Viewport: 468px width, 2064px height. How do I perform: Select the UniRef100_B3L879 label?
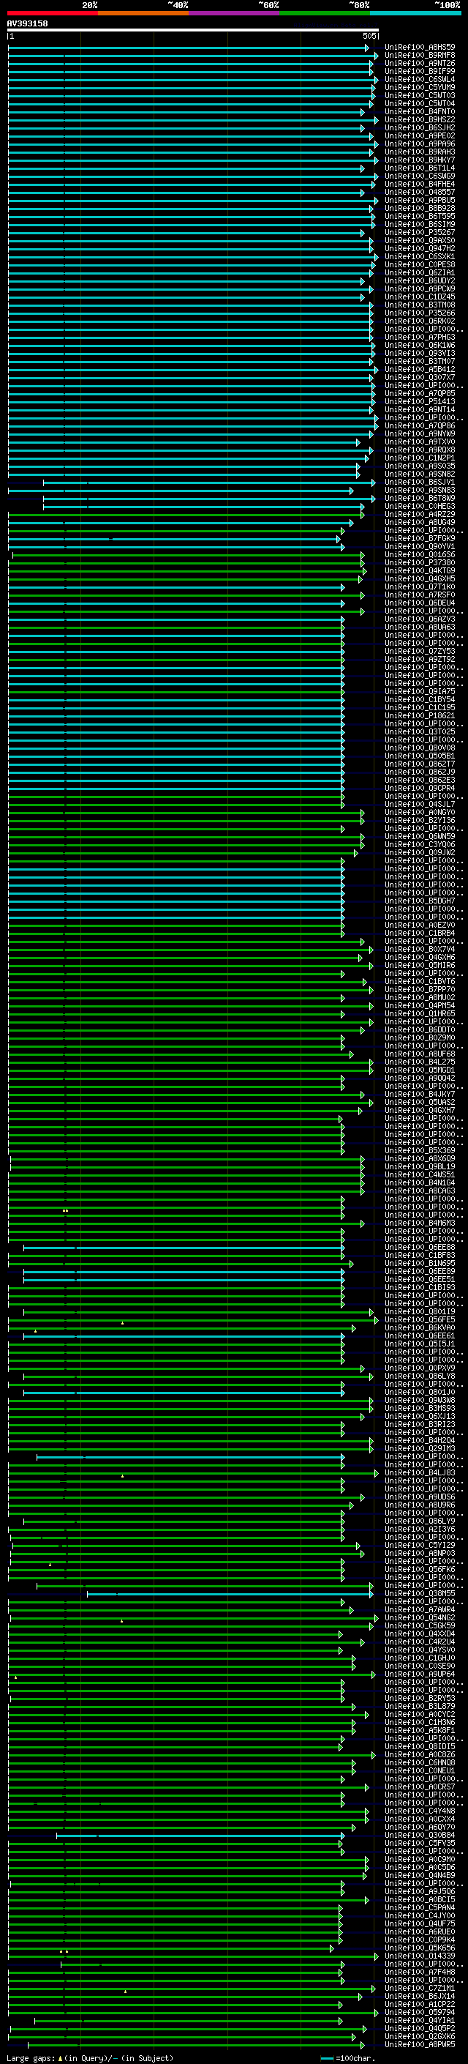[x=420, y=1707]
